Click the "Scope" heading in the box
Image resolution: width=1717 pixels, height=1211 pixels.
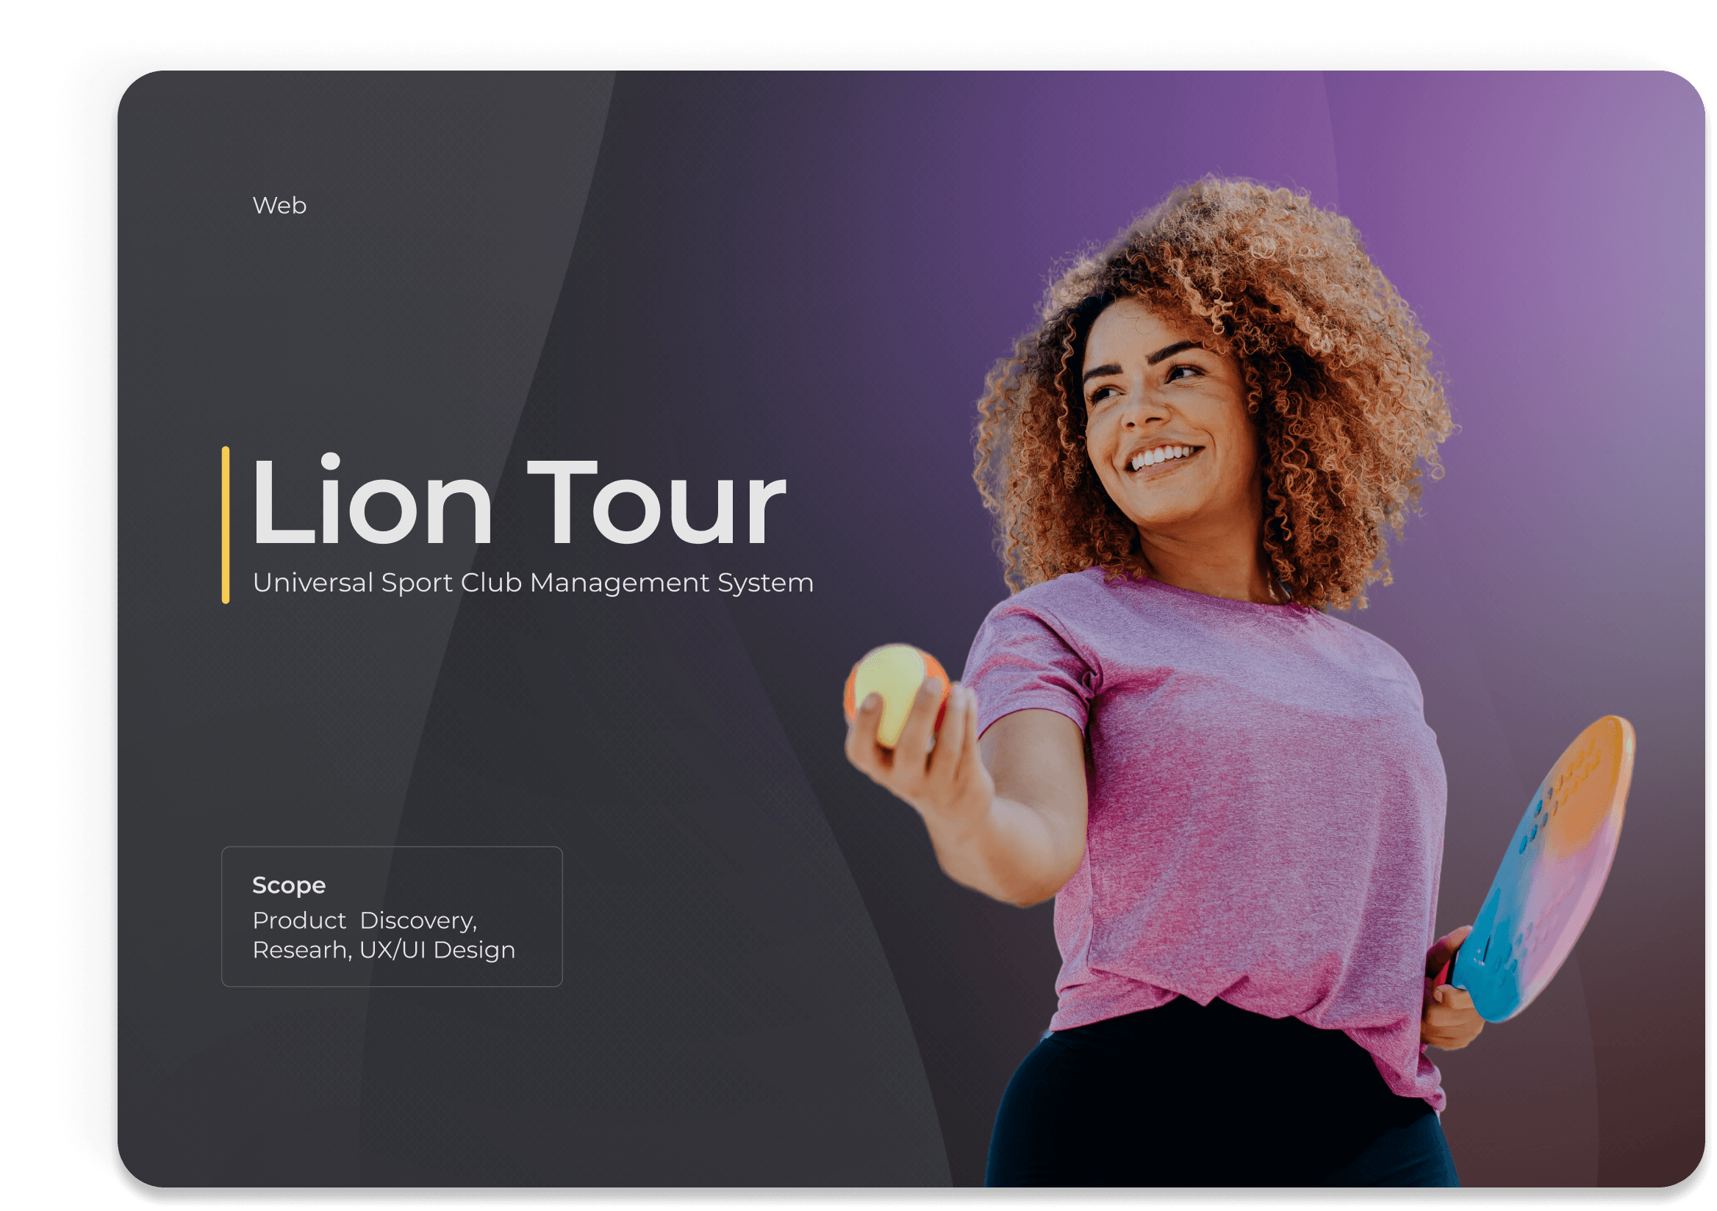point(289,885)
